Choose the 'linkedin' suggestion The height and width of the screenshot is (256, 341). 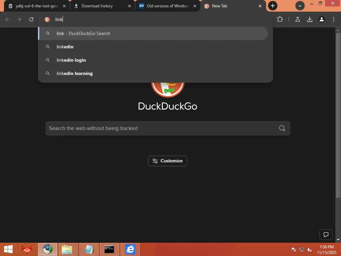click(153, 47)
